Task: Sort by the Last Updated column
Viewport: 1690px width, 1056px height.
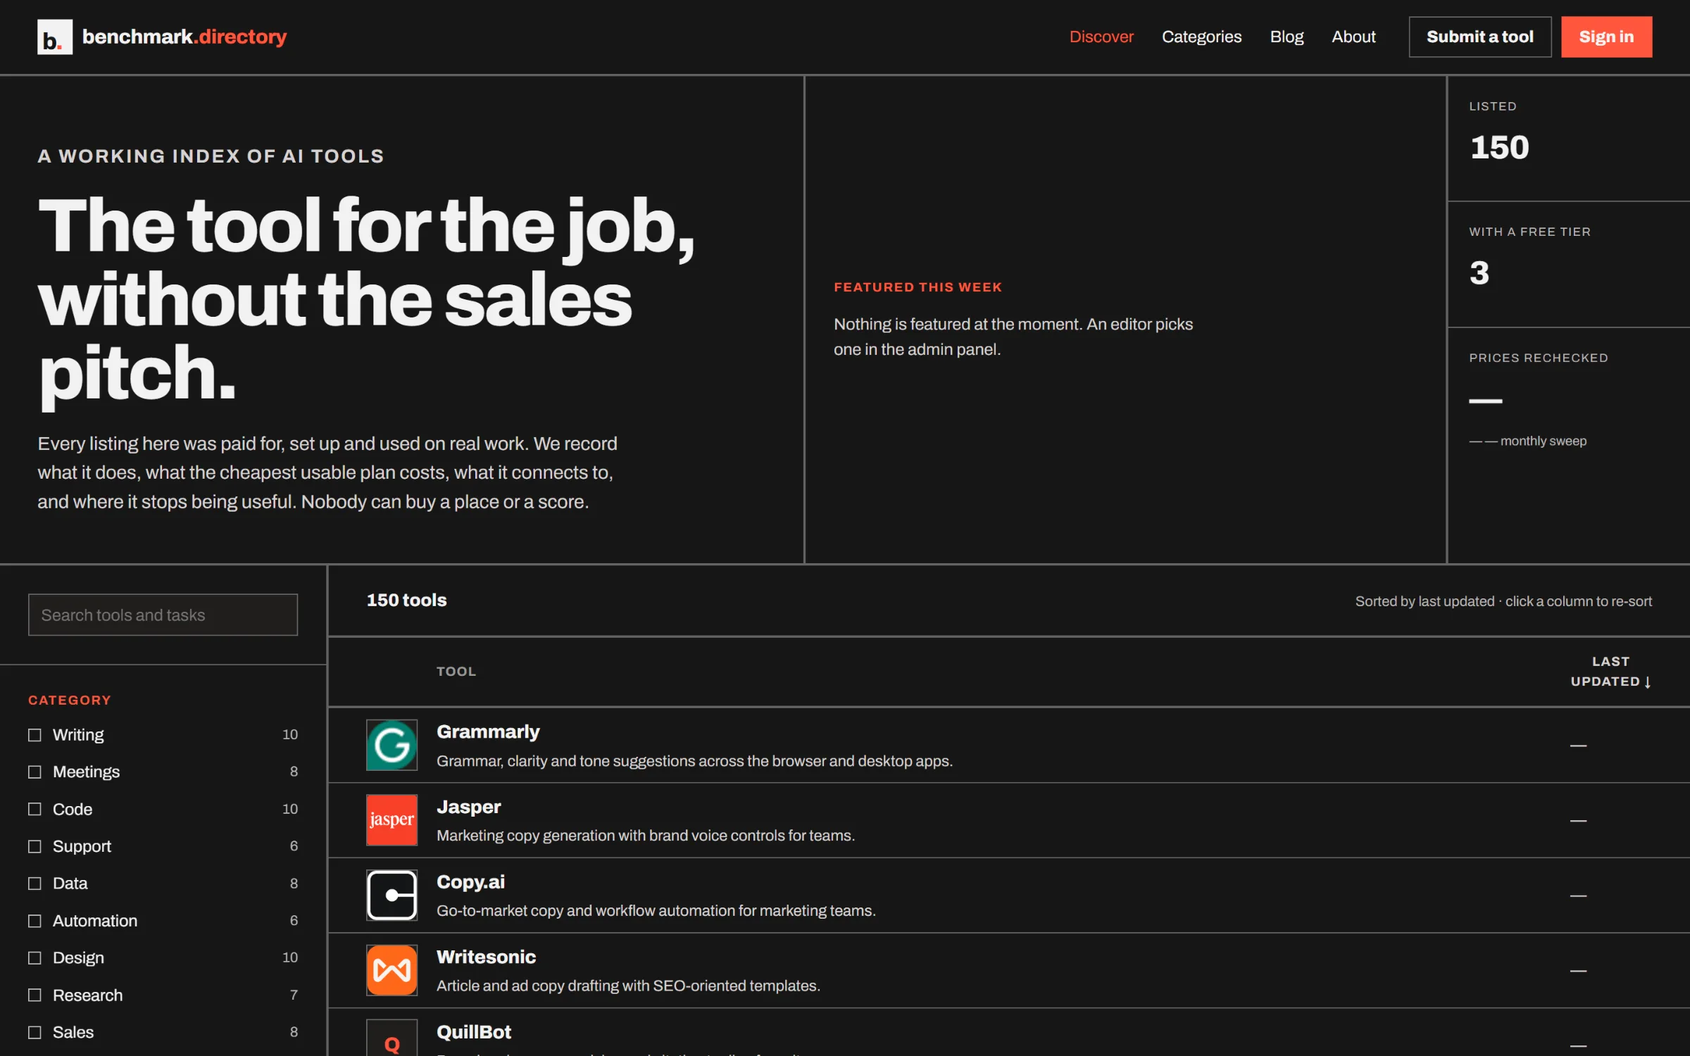Action: tap(1611, 672)
